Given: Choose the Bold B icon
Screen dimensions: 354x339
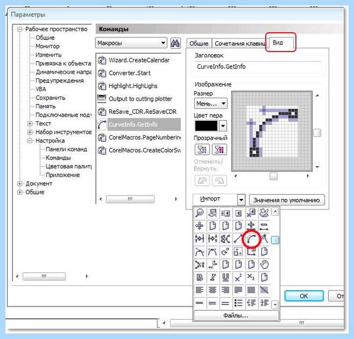Looking at the screenshot, I should point(199,277).
